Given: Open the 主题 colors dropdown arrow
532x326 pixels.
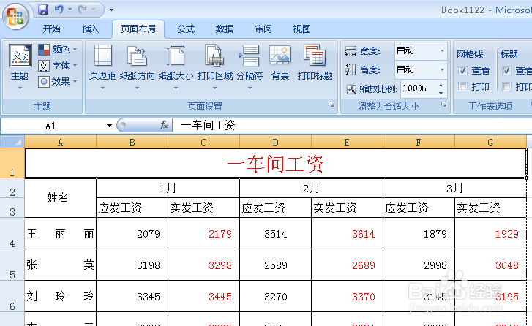Looking at the screenshot, I should 75,50.
